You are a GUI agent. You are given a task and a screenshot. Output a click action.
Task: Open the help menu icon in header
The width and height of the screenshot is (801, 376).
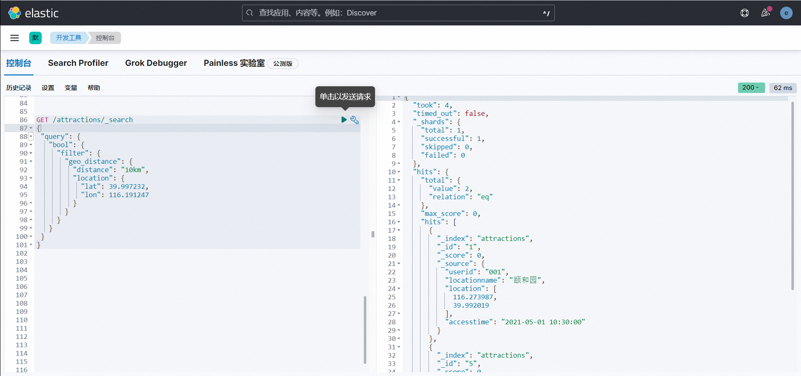[x=745, y=13]
